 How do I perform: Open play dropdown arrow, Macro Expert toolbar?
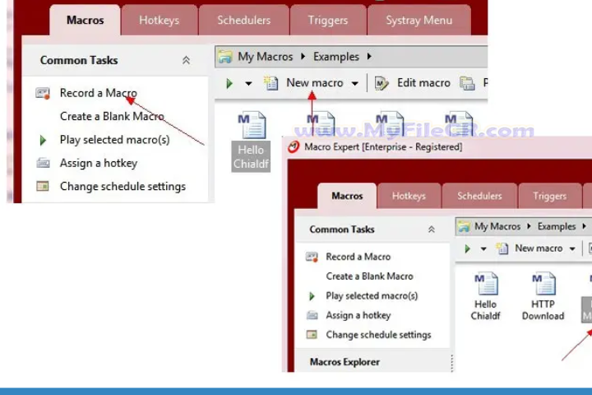(x=483, y=249)
